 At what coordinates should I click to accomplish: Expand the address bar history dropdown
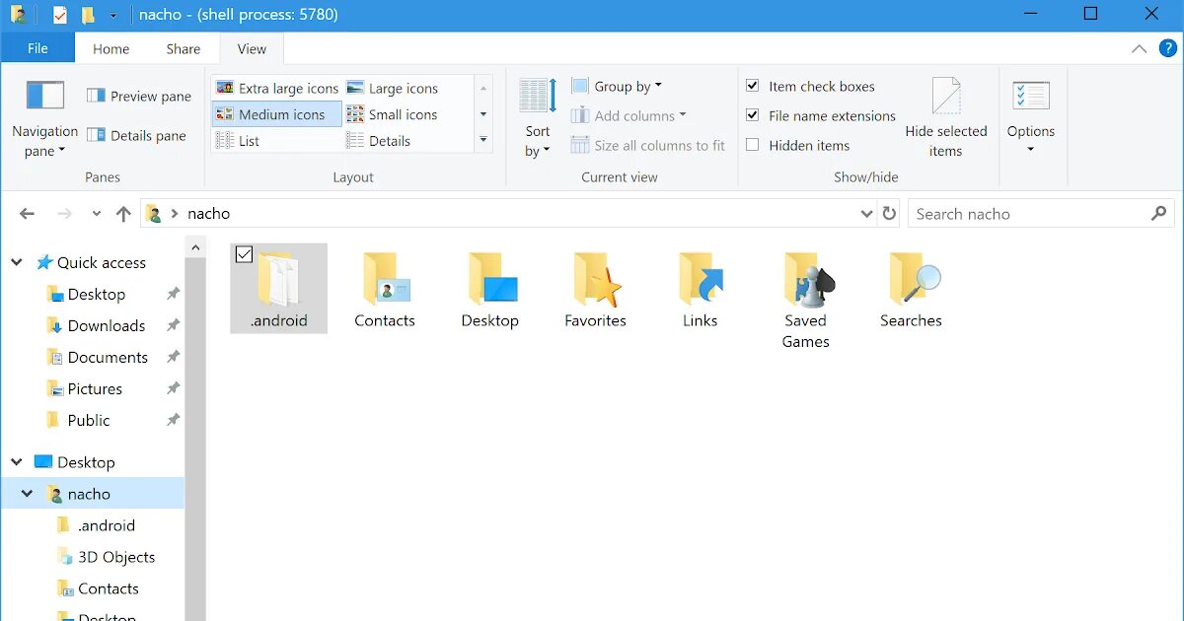click(x=866, y=214)
